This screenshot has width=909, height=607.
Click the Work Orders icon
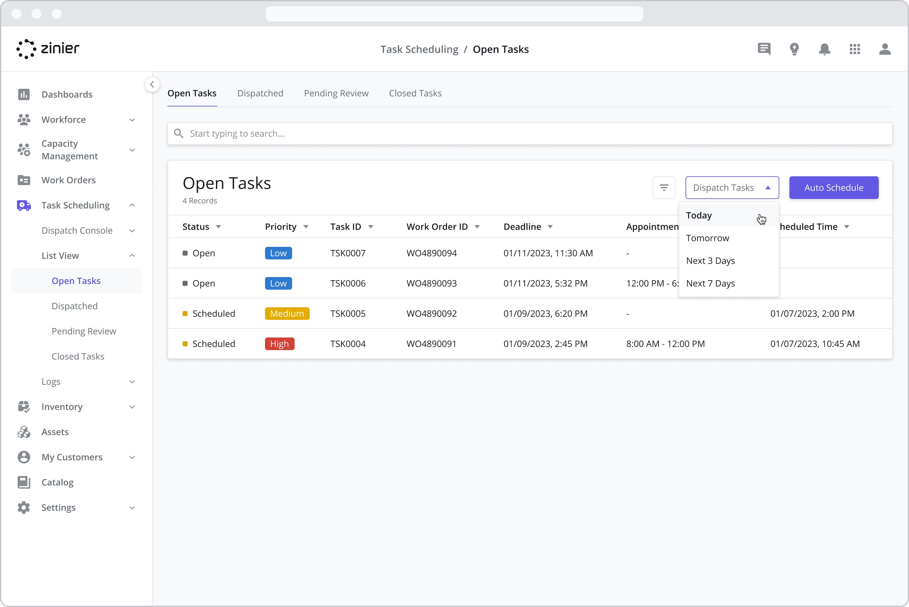pyautogui.click(x=24, y=180)
